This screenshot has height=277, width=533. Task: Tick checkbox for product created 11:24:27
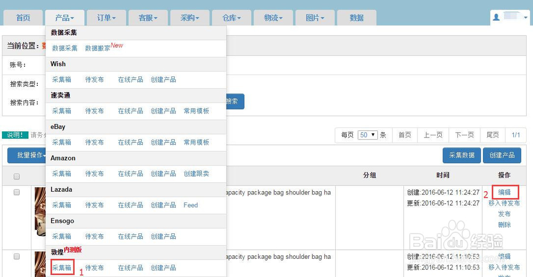pyautogui.click(x=17, y=192)
